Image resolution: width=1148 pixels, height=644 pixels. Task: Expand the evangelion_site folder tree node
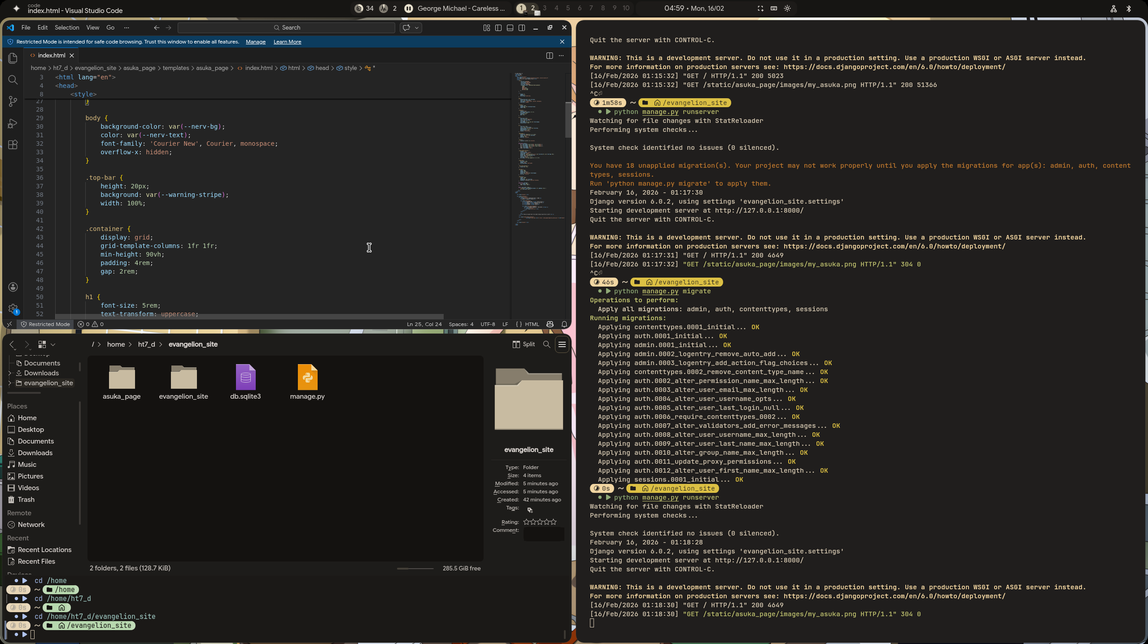(x=10, y=383)
